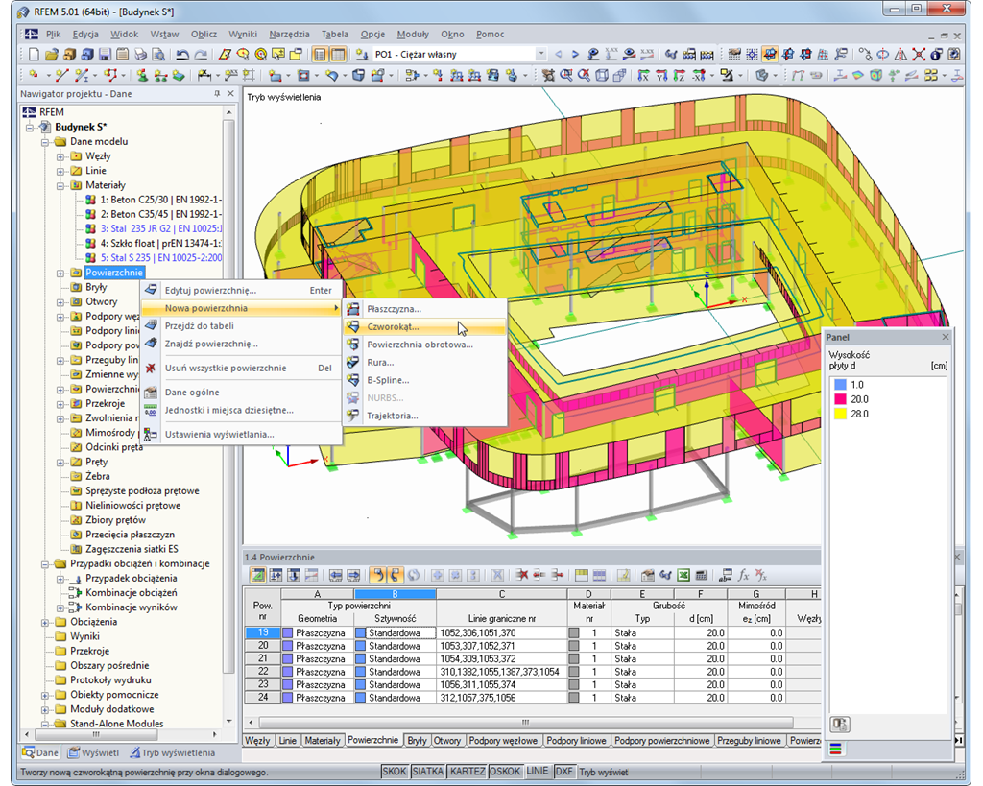Click the Open file folder icon
This screenshot has height=786, width=983.
pos(52,55)
